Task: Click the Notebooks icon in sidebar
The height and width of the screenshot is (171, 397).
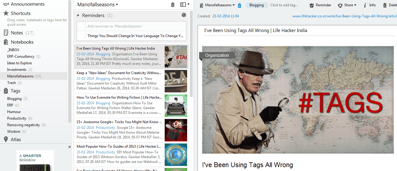Action: tap(6, 42)
